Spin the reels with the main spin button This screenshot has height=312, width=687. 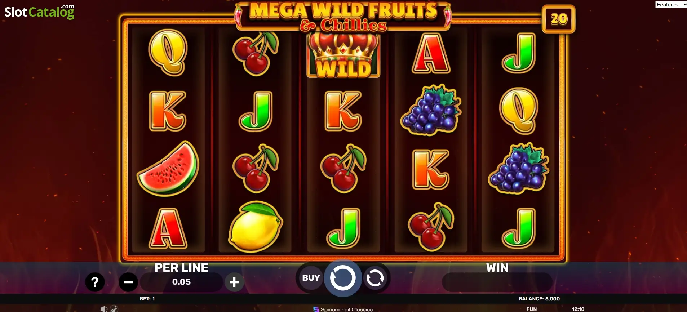(x=343, y=278)
